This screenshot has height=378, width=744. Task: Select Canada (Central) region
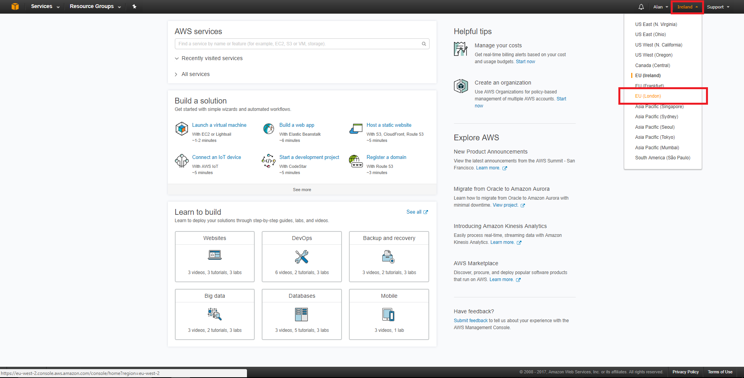653,66
